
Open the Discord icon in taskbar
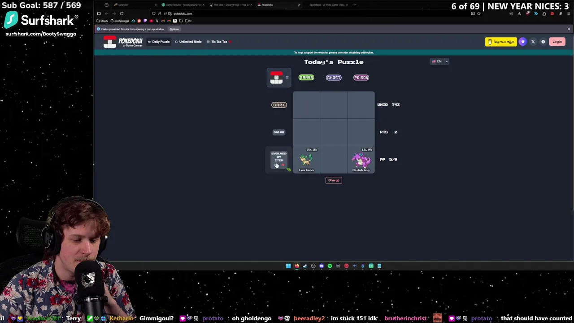pos(322,266)
